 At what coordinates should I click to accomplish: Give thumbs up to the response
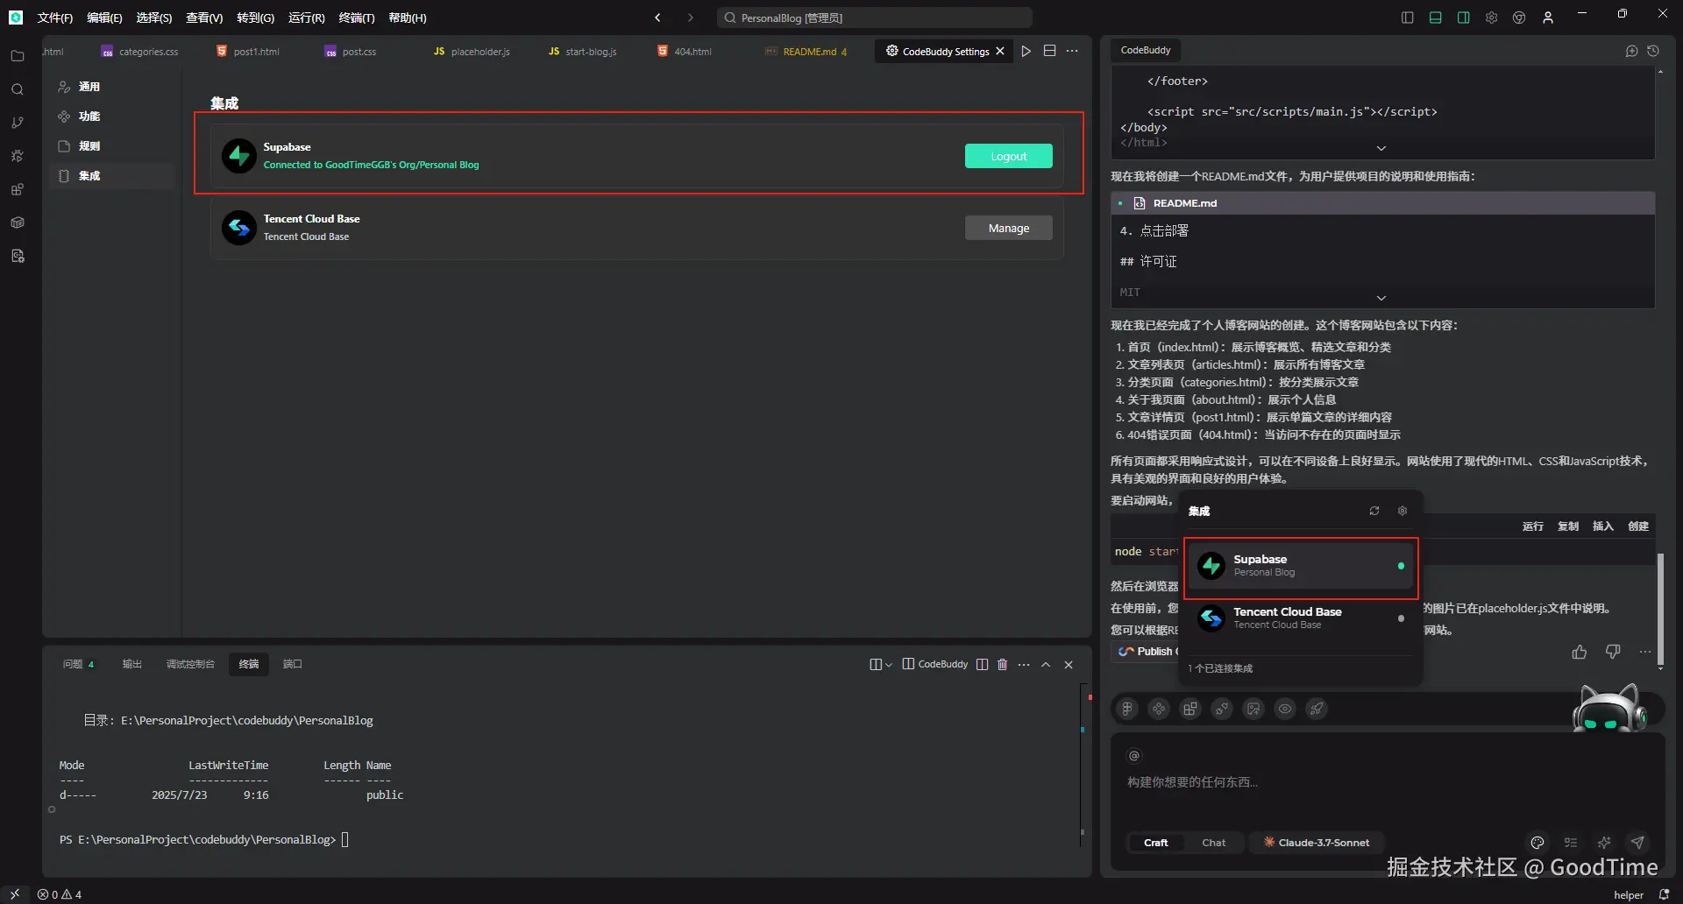click(1580, 652)
